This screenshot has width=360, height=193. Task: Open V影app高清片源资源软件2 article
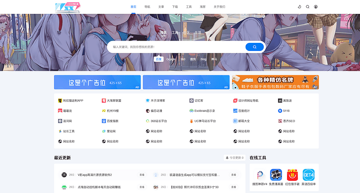pyautogui.click(x=95, y=175)
